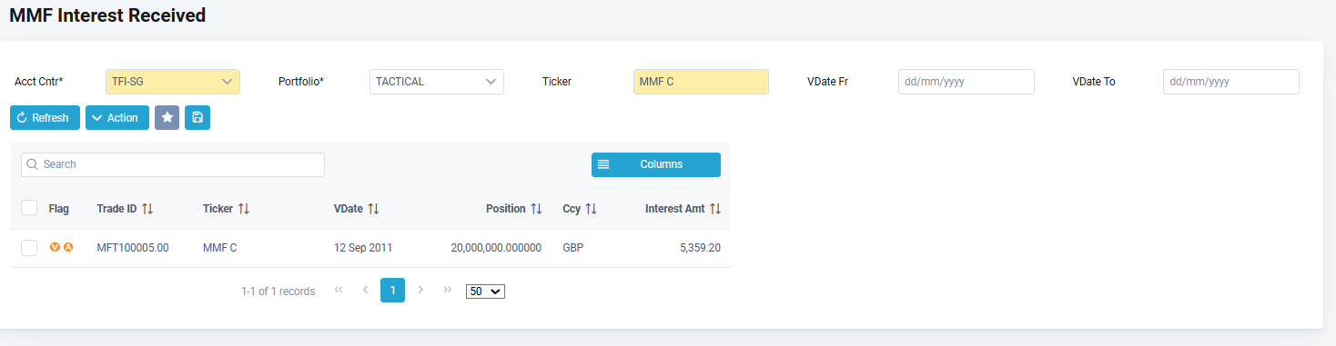Click the orange V flag icon
Viewport: 1336px width, 346px height.
[55, 247]
